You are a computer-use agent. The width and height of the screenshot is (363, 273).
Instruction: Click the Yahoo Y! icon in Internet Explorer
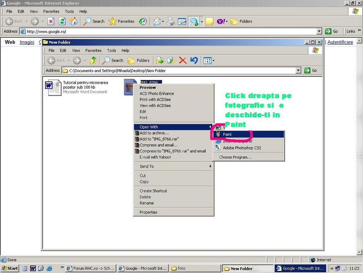pos(221,22)
